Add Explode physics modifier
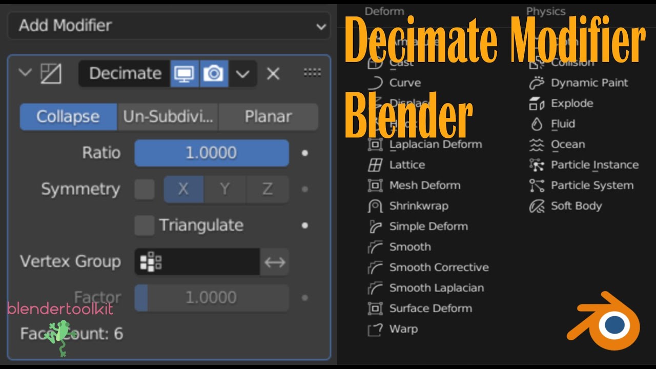This screenshot has width=656, height=369. (572, 104)
